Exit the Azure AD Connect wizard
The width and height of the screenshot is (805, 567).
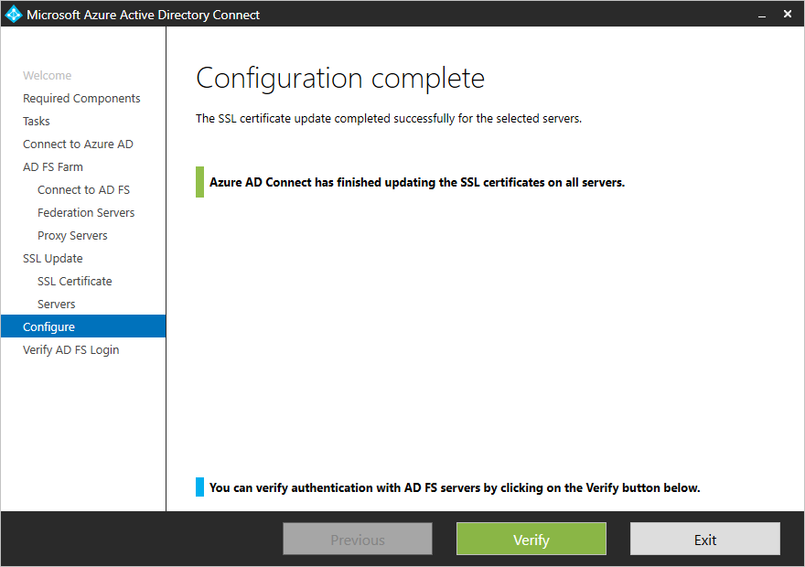705,539
